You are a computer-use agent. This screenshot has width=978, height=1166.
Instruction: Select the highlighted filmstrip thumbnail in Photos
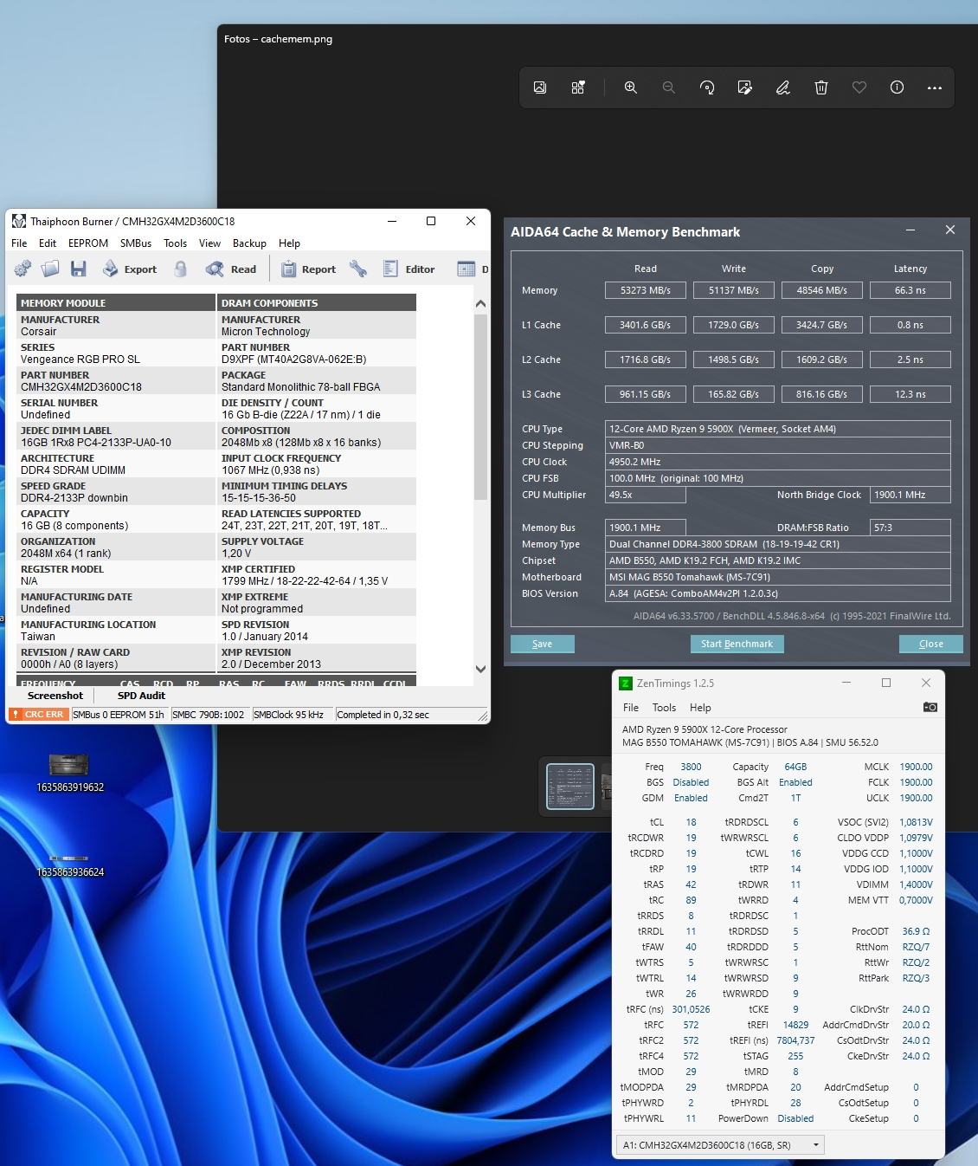point(570,787)
